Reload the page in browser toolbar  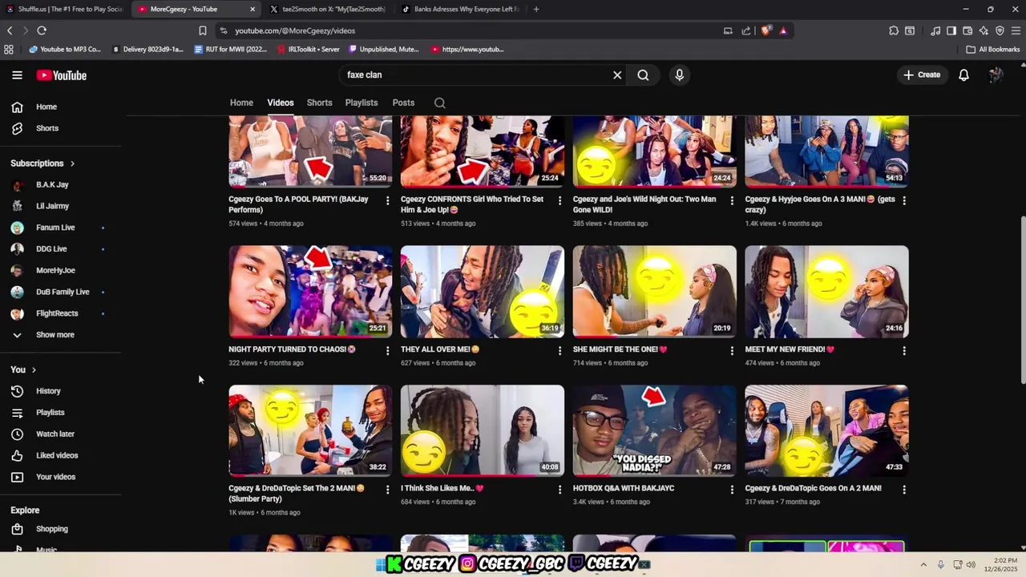coord(42,30)
